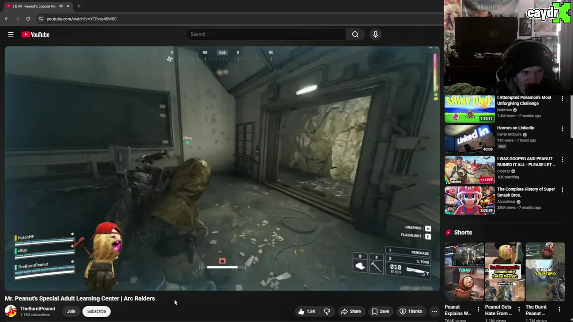Select the Mr. Peanut's Special browser tab
The height and width of the screenshot is (322, 573).
(38, 6)
